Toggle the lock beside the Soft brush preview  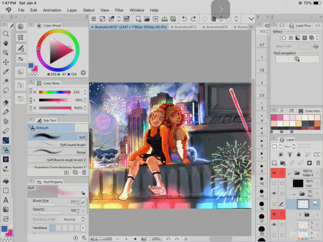point(83,193)
